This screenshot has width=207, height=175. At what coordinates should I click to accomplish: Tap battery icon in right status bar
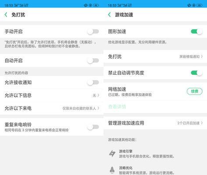click(200, 5)
